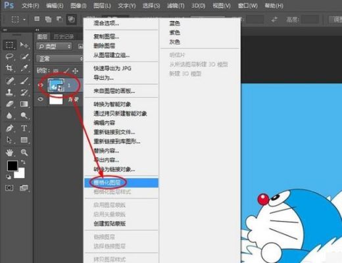Select the Rectangle shape tool

(24, 140)
